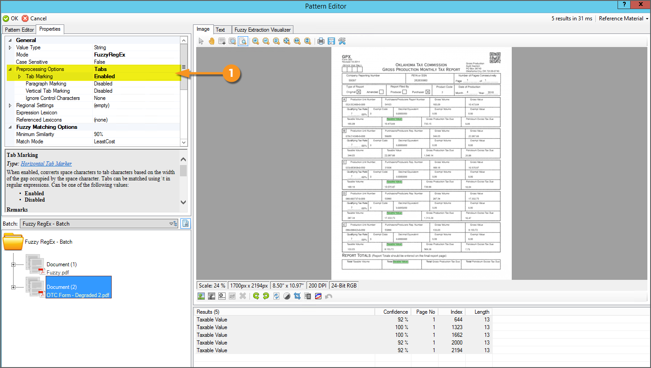Click the crop tool icon
Image resolution: width=651 pixels, height=368 pixels.
click(297, 296)
